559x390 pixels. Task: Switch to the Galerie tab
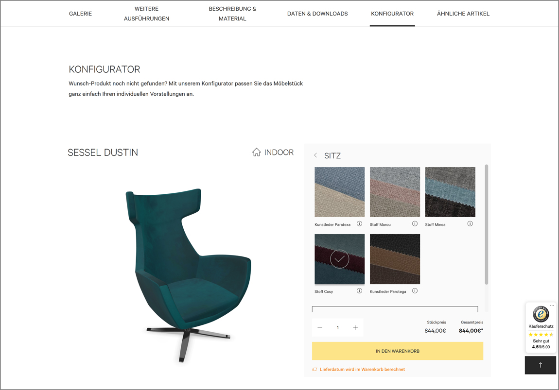[x=80, y=14]
